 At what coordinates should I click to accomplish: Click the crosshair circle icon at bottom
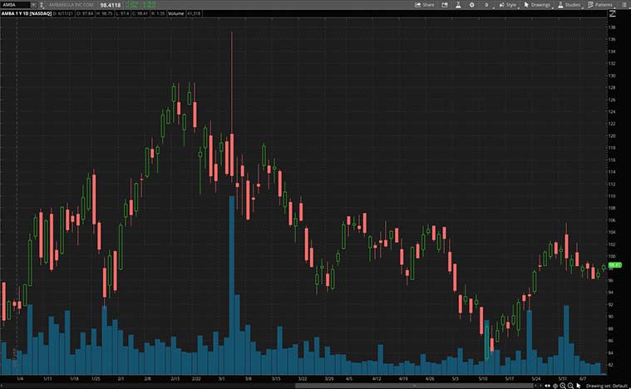pos(555,386)
